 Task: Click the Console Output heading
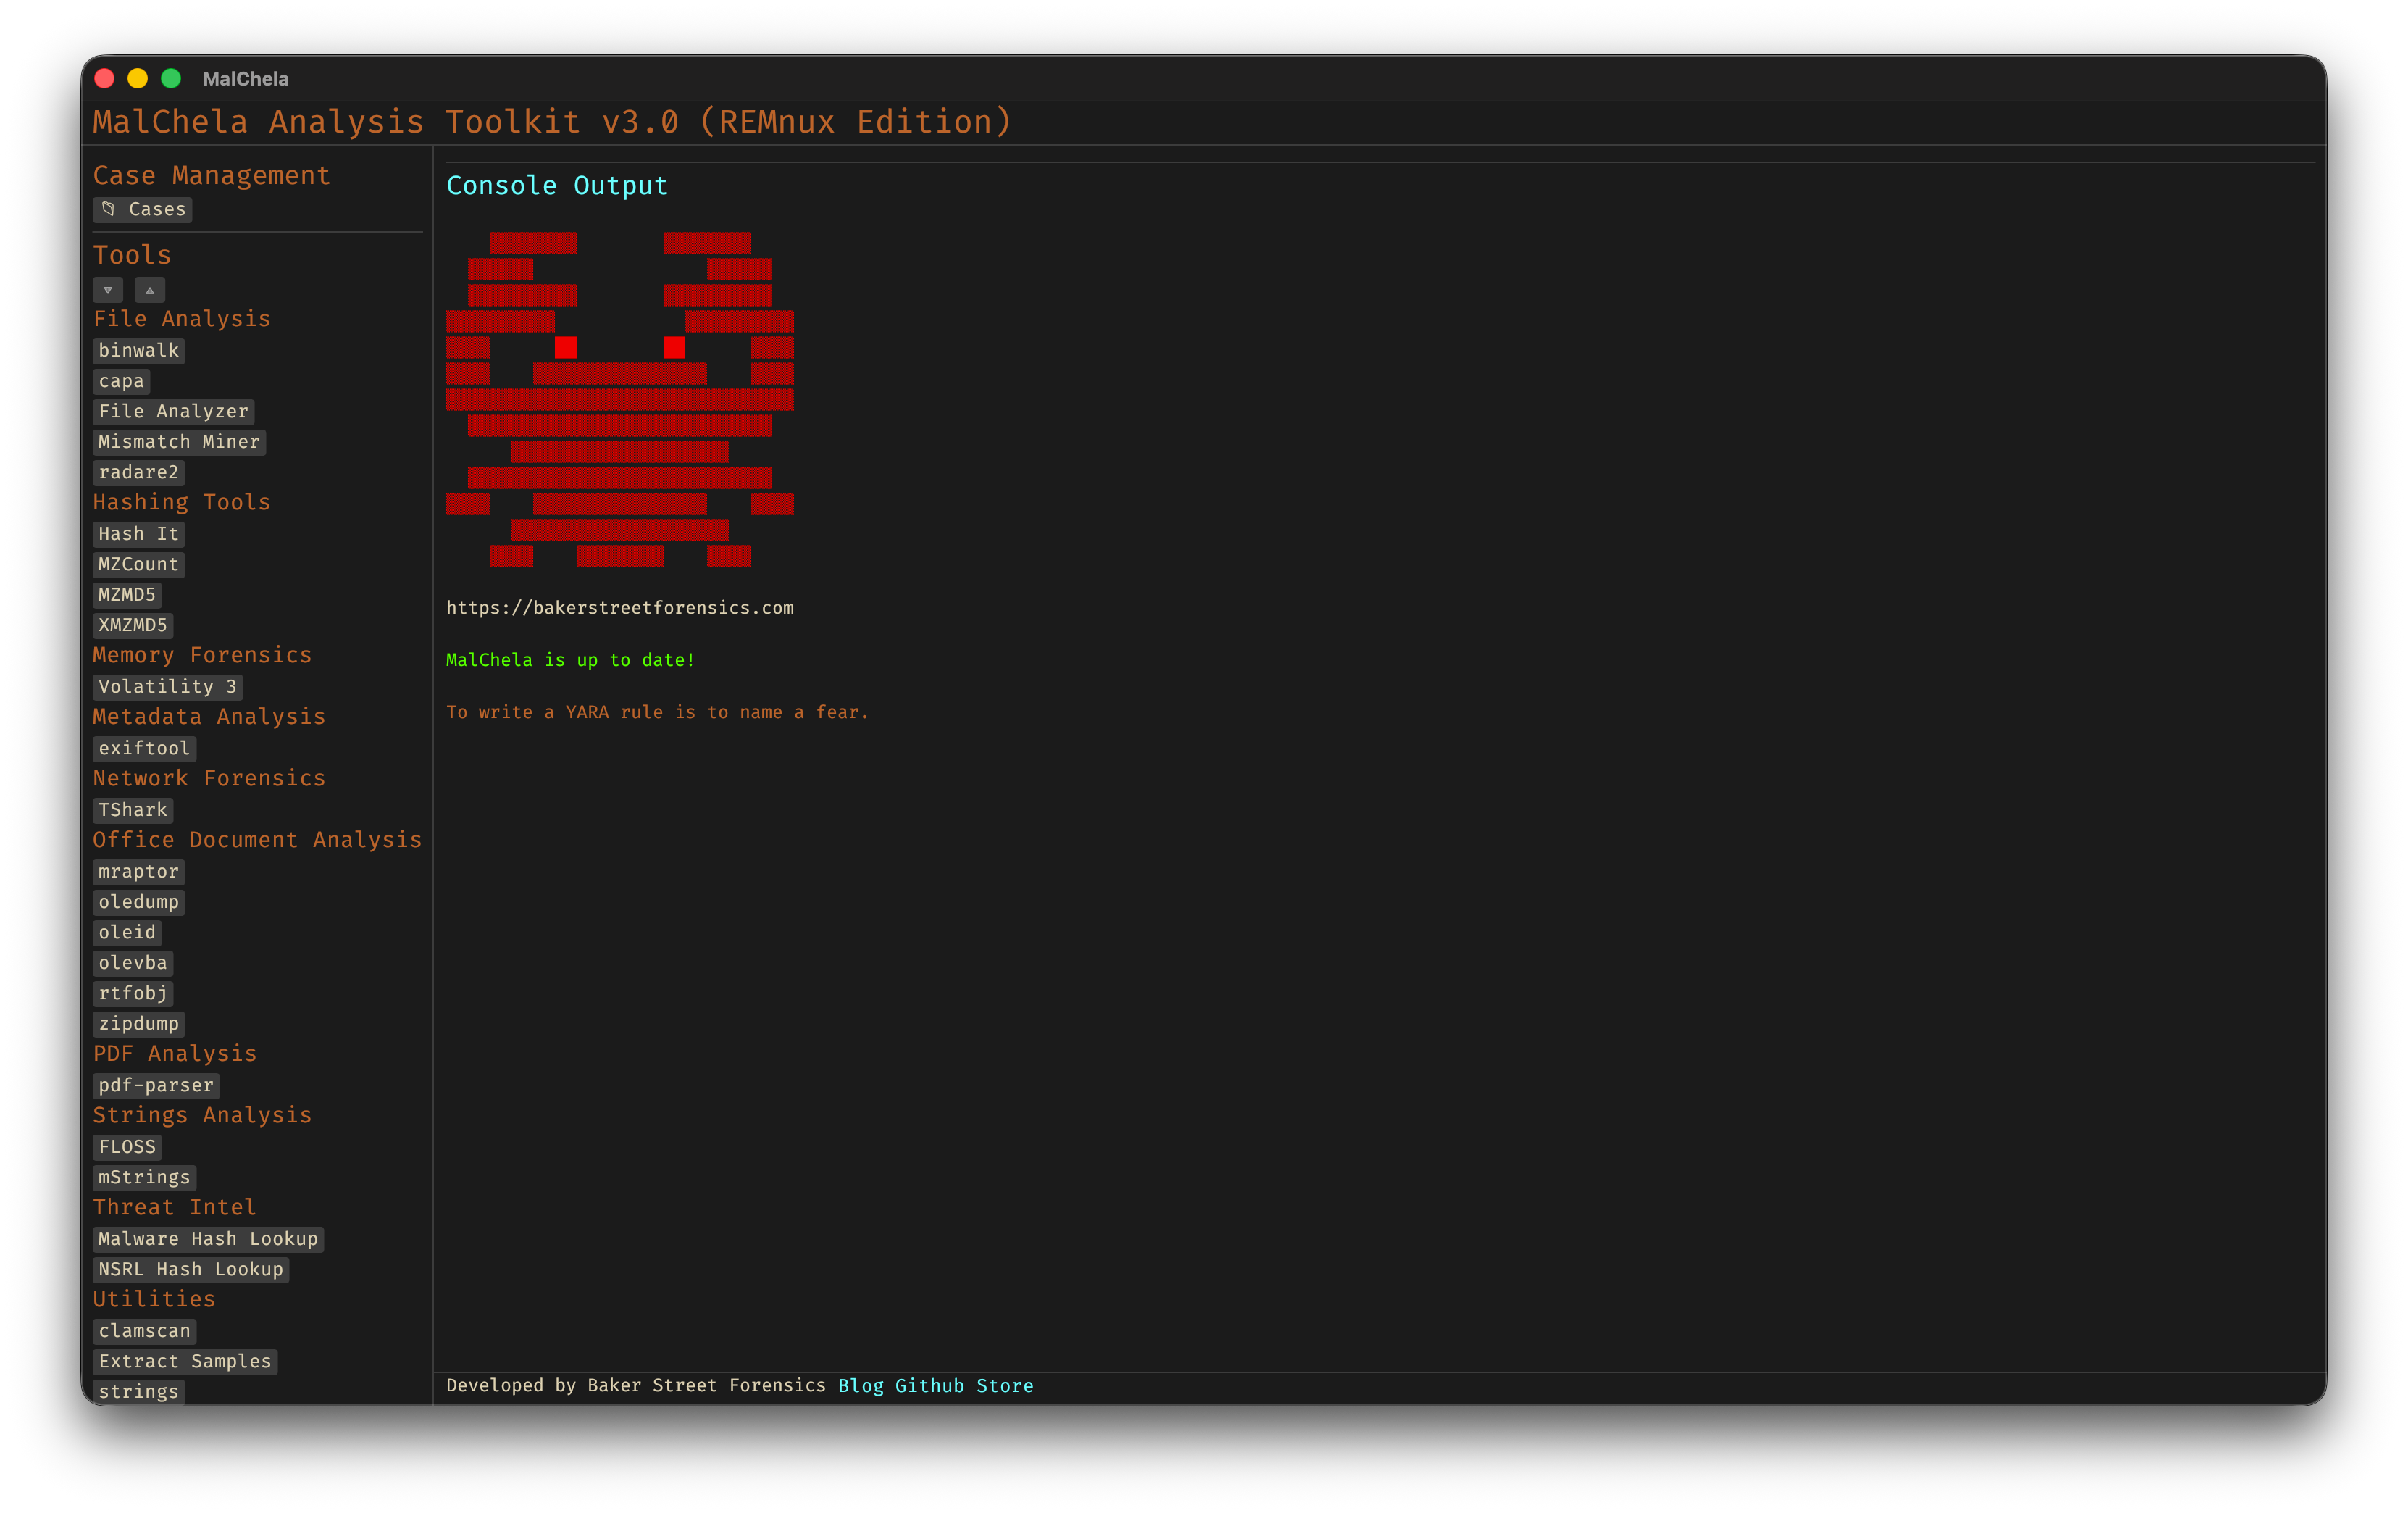click(557, 186)
